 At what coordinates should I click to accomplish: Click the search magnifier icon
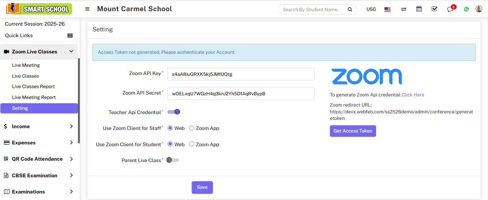[350, 9]
